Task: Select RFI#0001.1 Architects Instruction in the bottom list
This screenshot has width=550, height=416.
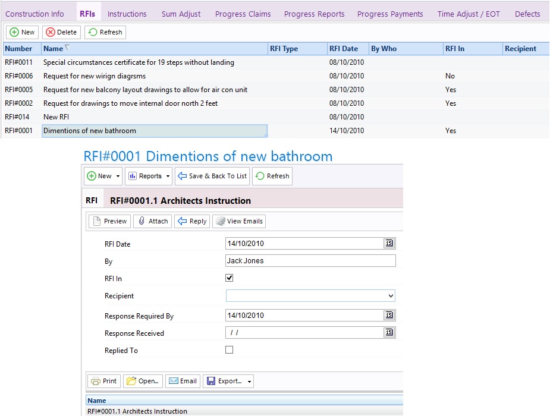Action: point(244,411)
